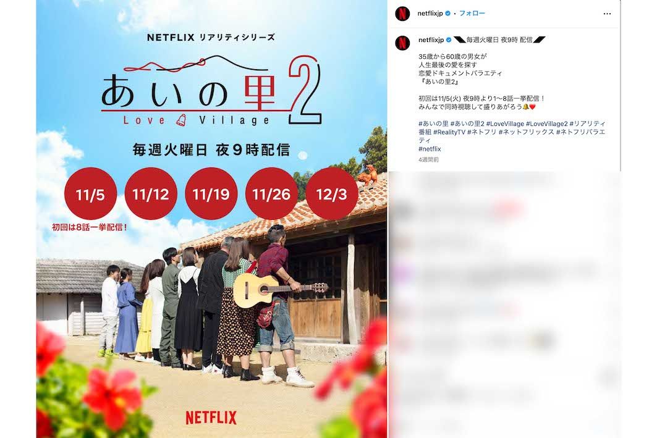
Task: Open the #LoveVillage hashtag
Action: 505,124
